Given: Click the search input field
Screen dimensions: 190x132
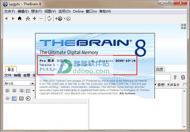Looking at the screenshot, I should pyautogui.click(x=163, y=77).
